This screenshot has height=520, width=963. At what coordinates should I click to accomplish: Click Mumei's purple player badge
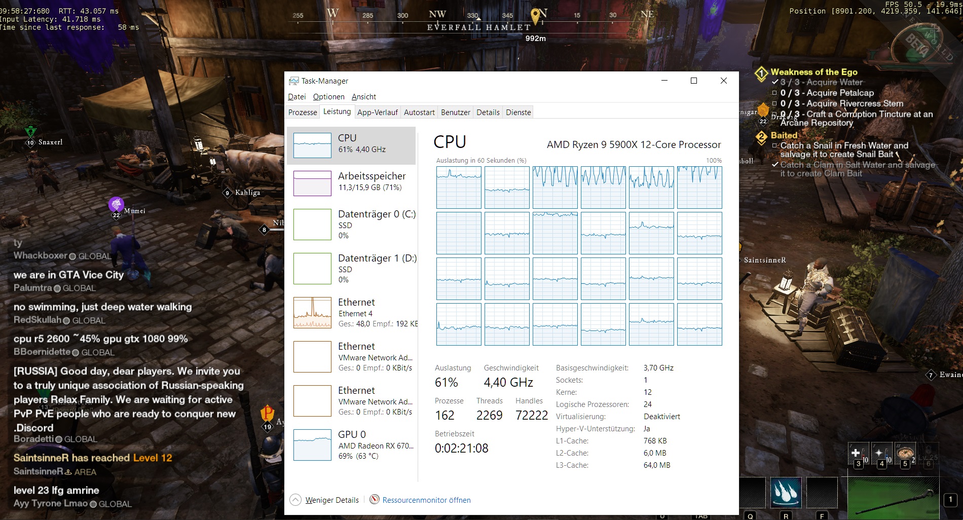click(116, 204)
